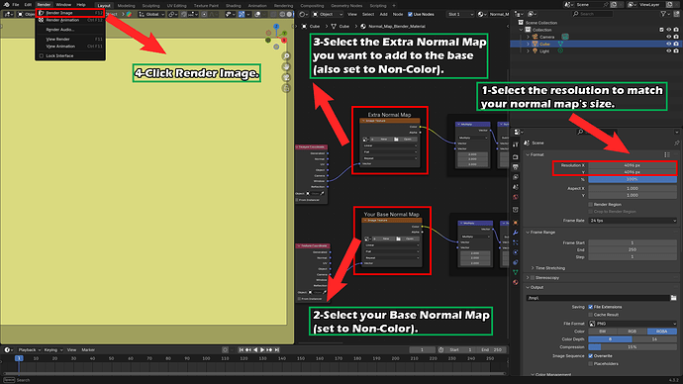This screenshot has width=683, height=384.
Task: Click the output path /tmp\ field
Action: click(x=598, y=298)
